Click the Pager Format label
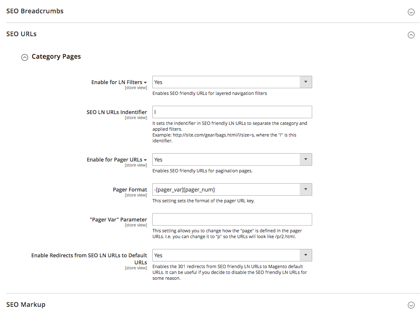Image resolution: width=420 pixels, height=316 pixels. pos(130,190)
